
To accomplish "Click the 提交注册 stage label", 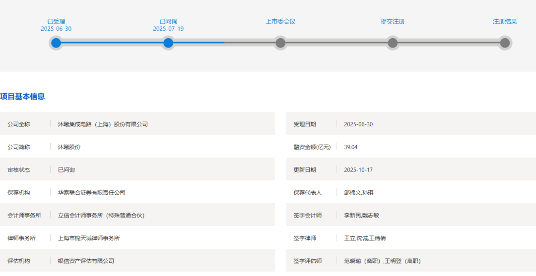I will click(393, 21).
